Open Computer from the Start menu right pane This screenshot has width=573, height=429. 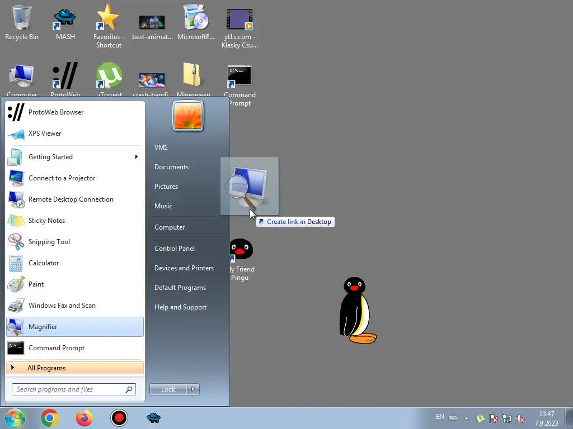[170, 227]
